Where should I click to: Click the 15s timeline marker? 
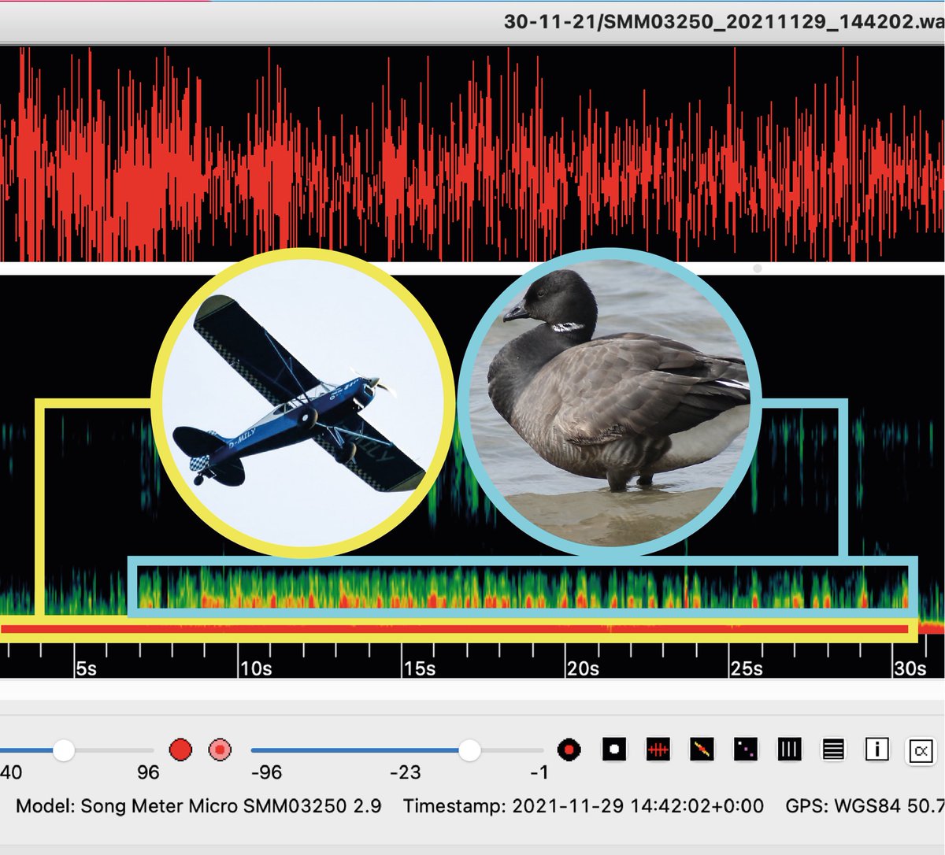tap(420, 668)
